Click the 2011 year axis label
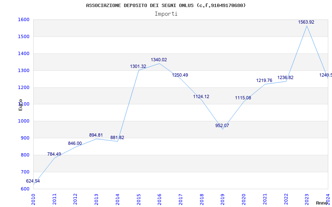Viewport: 332px width, 207px height. click(54, 199)
